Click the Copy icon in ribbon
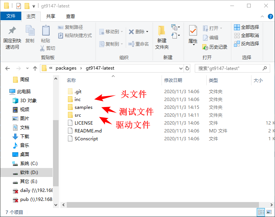This screenshot has width=275, height=217. pos(30,34)
